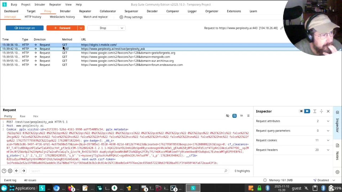Image resolution: width=342 pixels, height=192 pixels.
Task: Open the Burp menu
Action: (x=14, y=5)
